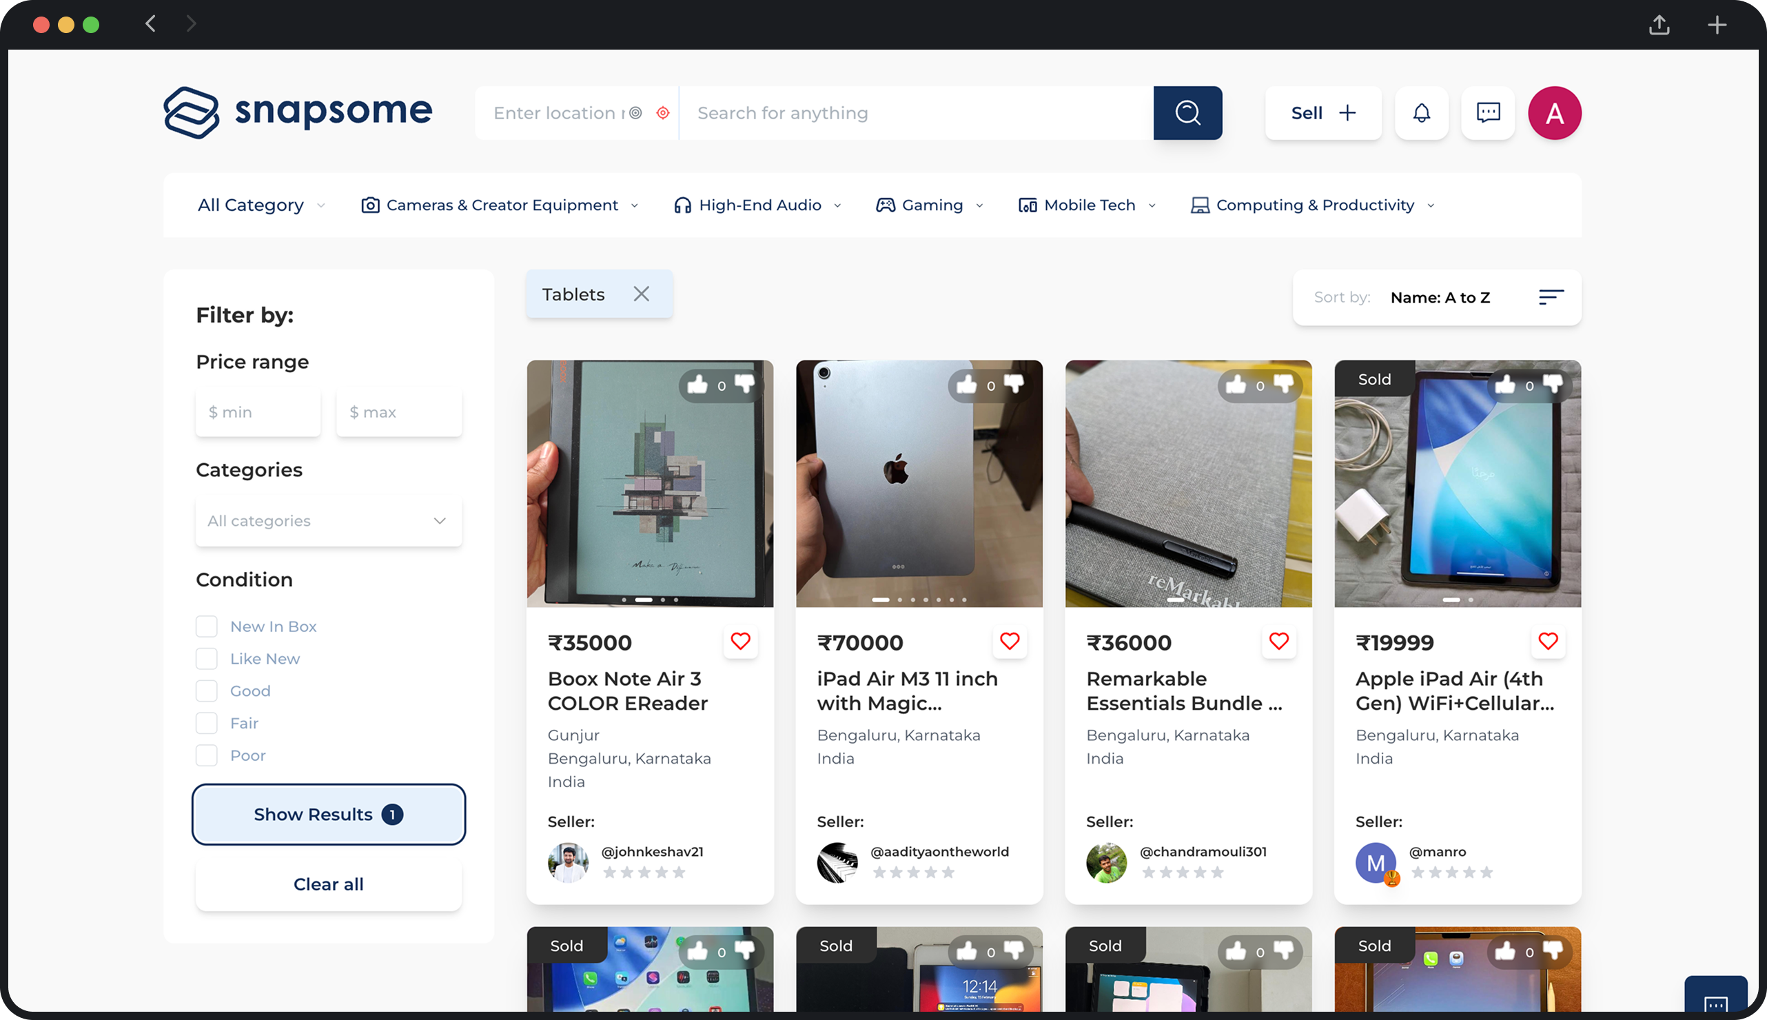Open the user avatar 'A' profile

pos(1554,113)
